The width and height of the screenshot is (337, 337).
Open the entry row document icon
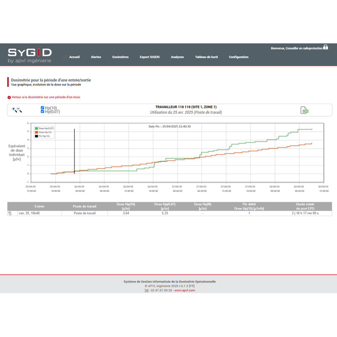10,214
